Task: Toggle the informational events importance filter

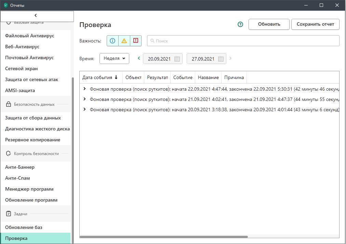Action: [x=112, y=41]
